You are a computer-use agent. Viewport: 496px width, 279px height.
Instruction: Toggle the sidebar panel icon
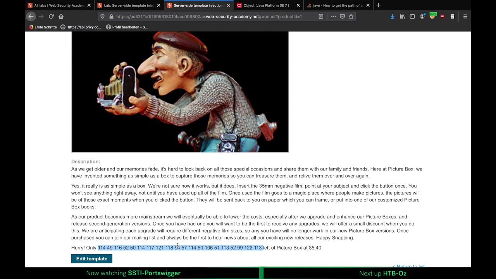coord(412,17)
